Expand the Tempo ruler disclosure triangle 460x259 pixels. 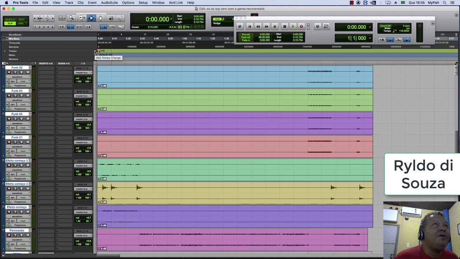point(5,51)
